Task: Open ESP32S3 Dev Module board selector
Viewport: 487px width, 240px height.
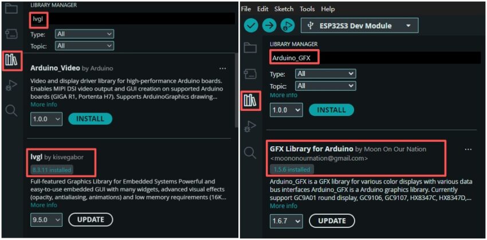Action: click(x=359, y=26)
